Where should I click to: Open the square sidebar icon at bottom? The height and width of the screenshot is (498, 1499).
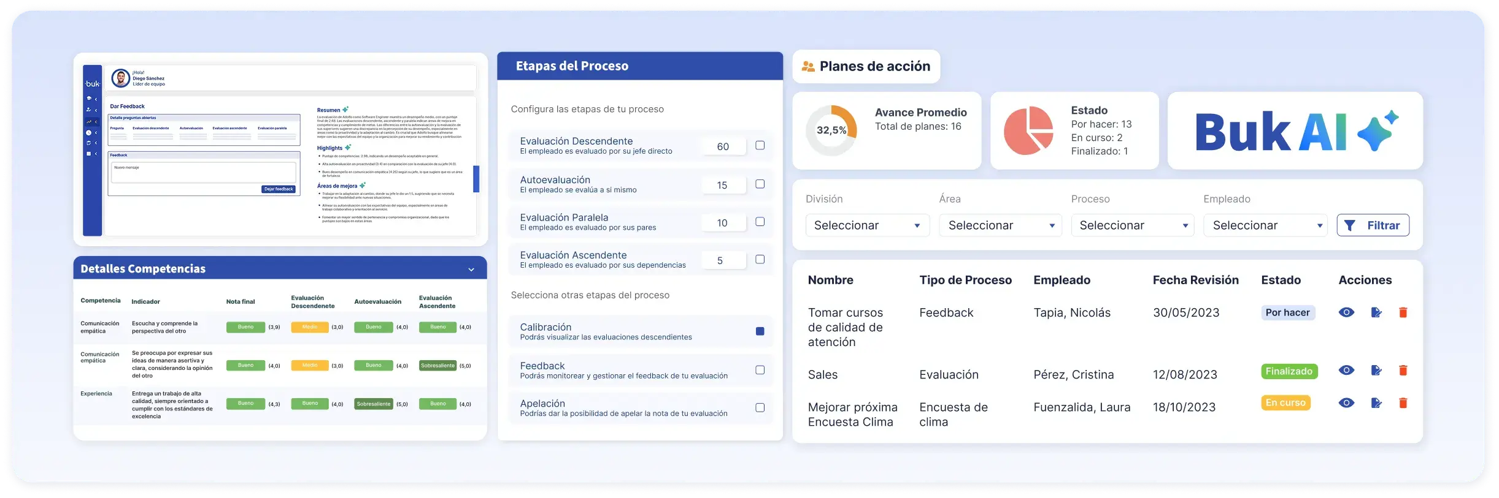tap(88, 154)
